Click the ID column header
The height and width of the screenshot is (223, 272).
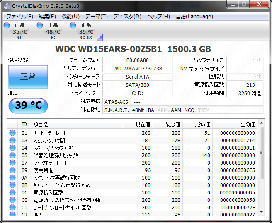24,124
